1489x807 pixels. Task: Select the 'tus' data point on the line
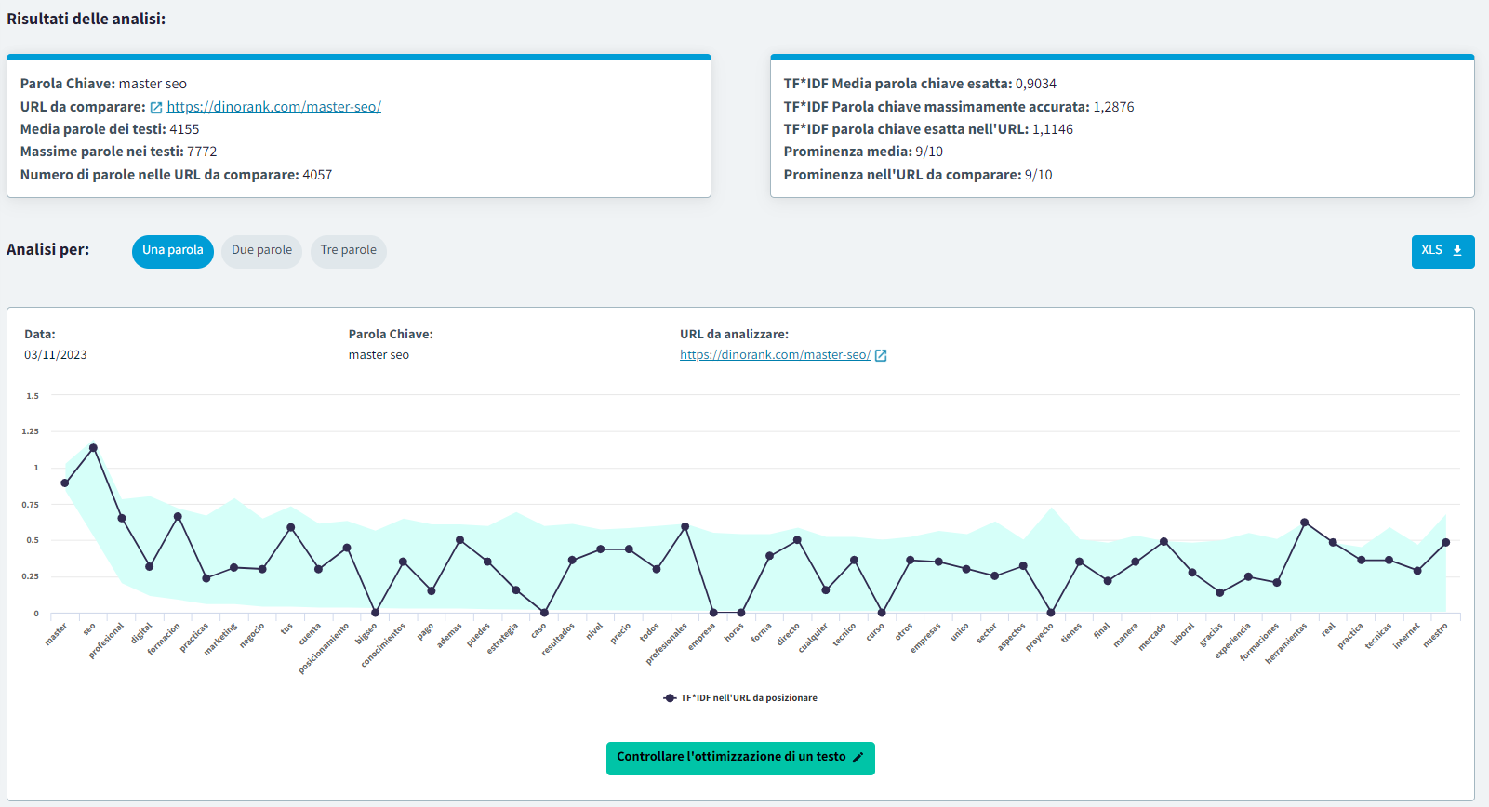291,528
